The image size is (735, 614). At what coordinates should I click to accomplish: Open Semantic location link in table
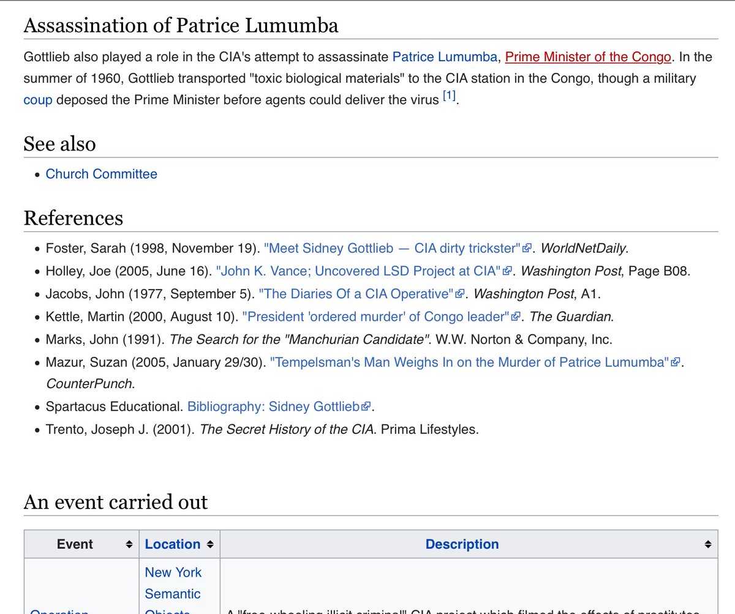[173, 594]
